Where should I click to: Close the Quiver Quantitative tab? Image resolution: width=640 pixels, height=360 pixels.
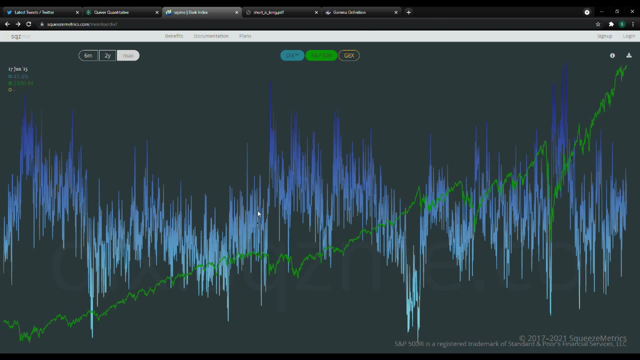pos(157,12)
